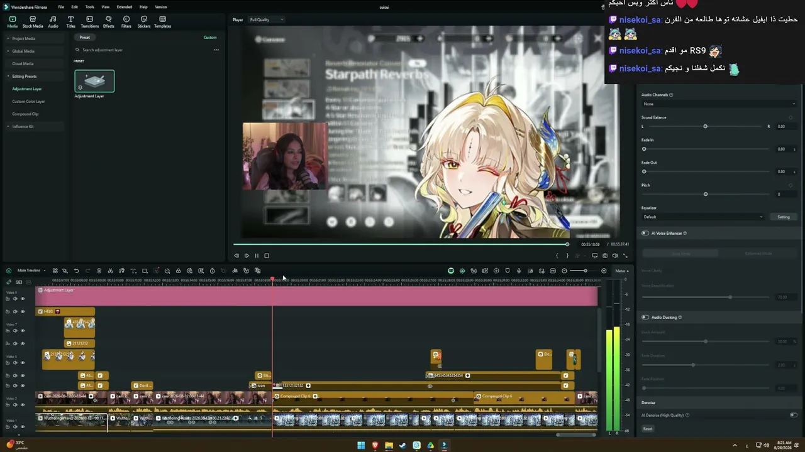Select the crop tool in timeline toolbar
The image size is (805, 452).
click(144, 271)
